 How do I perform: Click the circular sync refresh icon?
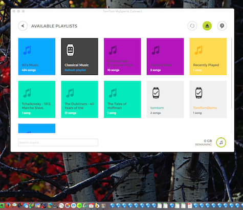coord(192,26)
